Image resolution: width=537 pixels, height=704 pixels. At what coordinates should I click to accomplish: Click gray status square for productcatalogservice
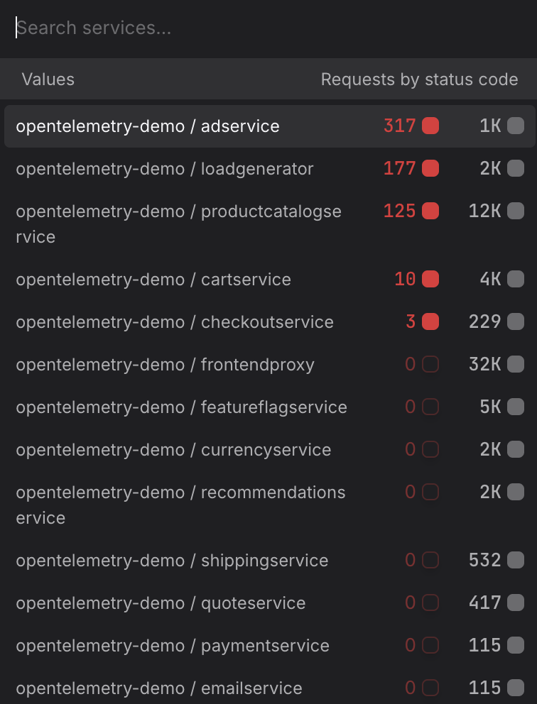click(516, 211)
